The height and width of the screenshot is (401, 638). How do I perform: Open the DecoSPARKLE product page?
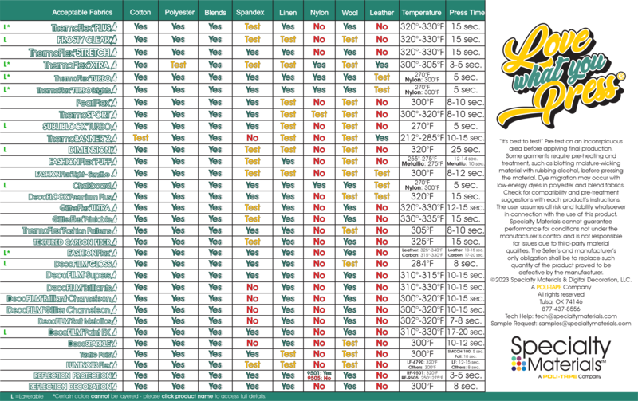[93, 343]
